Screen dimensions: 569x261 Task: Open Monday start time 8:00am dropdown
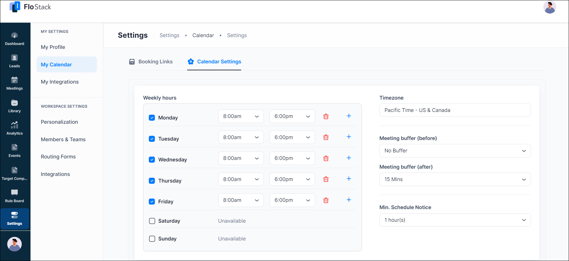[x=241, y=116]
